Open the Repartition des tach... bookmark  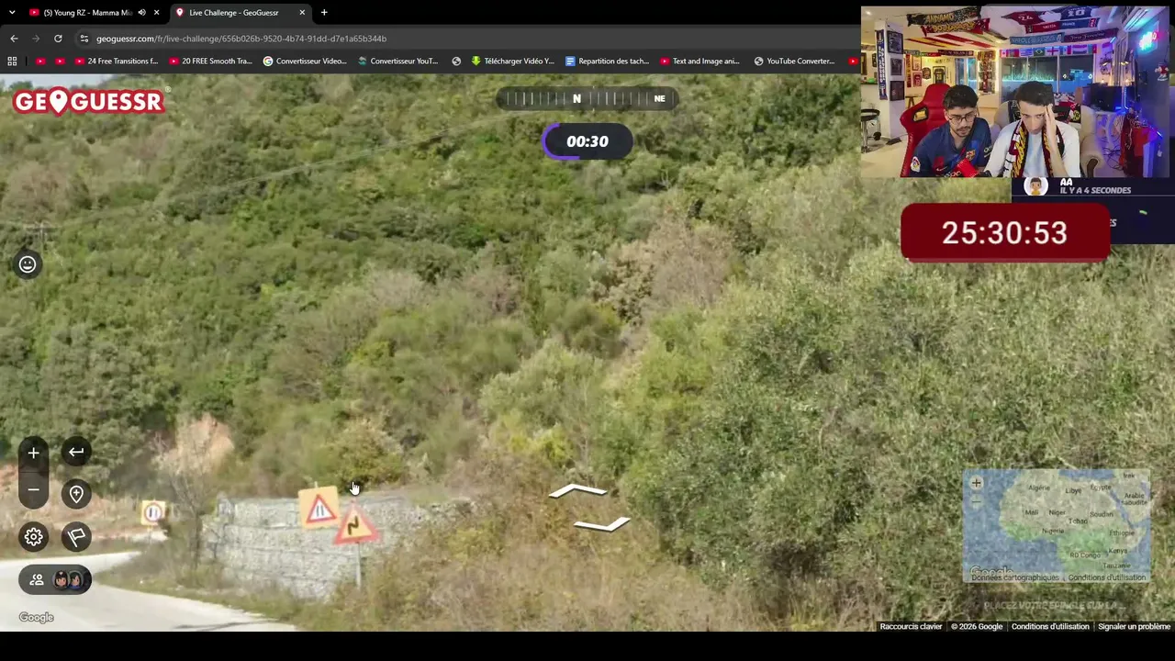608,62
